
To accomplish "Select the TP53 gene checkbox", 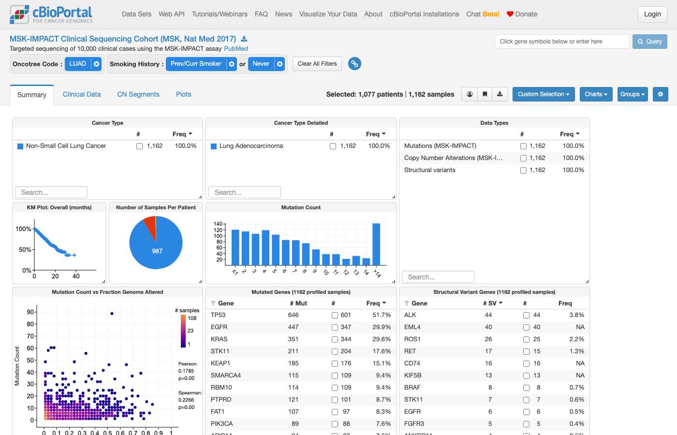I will (335, 315).
